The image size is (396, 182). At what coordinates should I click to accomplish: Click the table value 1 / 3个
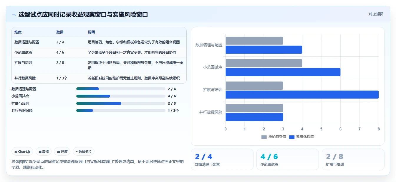click(x=62, y=78)
